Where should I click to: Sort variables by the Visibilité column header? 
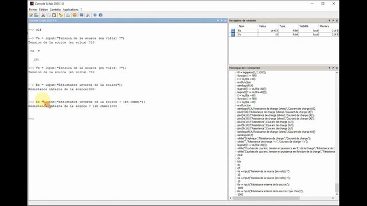(309, 26)
